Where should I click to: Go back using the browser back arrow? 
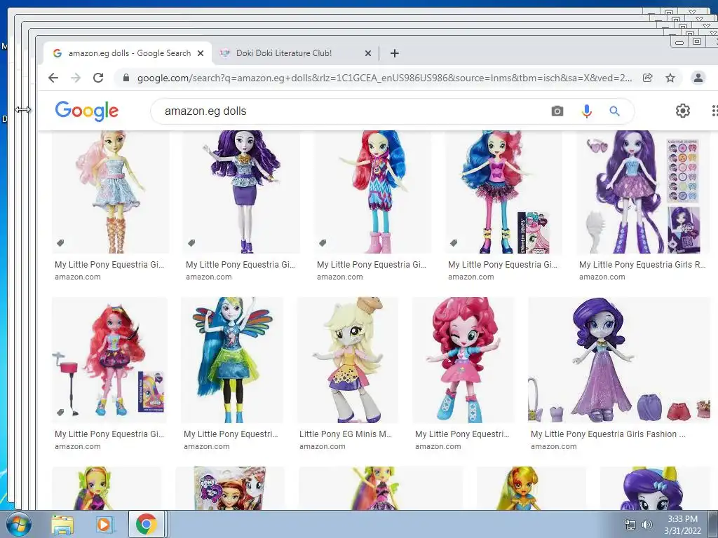53,78
